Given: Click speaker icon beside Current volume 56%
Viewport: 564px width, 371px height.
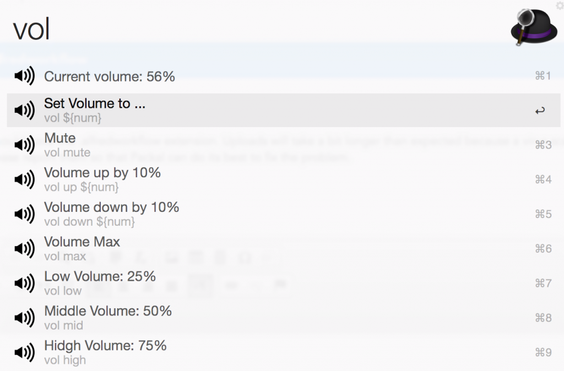Looking at the screenshot, I should point(24,76).
